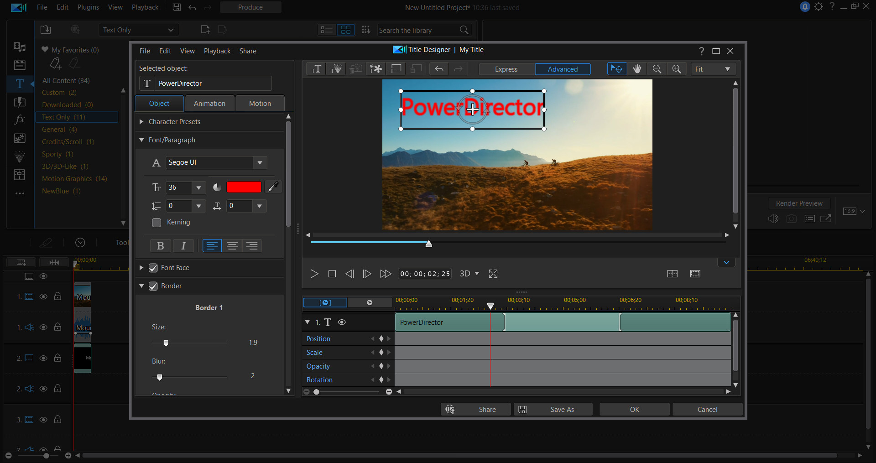This screenshot has height=463, width=876.
Task: Open the font family dropdown
Action: (260, 162)
